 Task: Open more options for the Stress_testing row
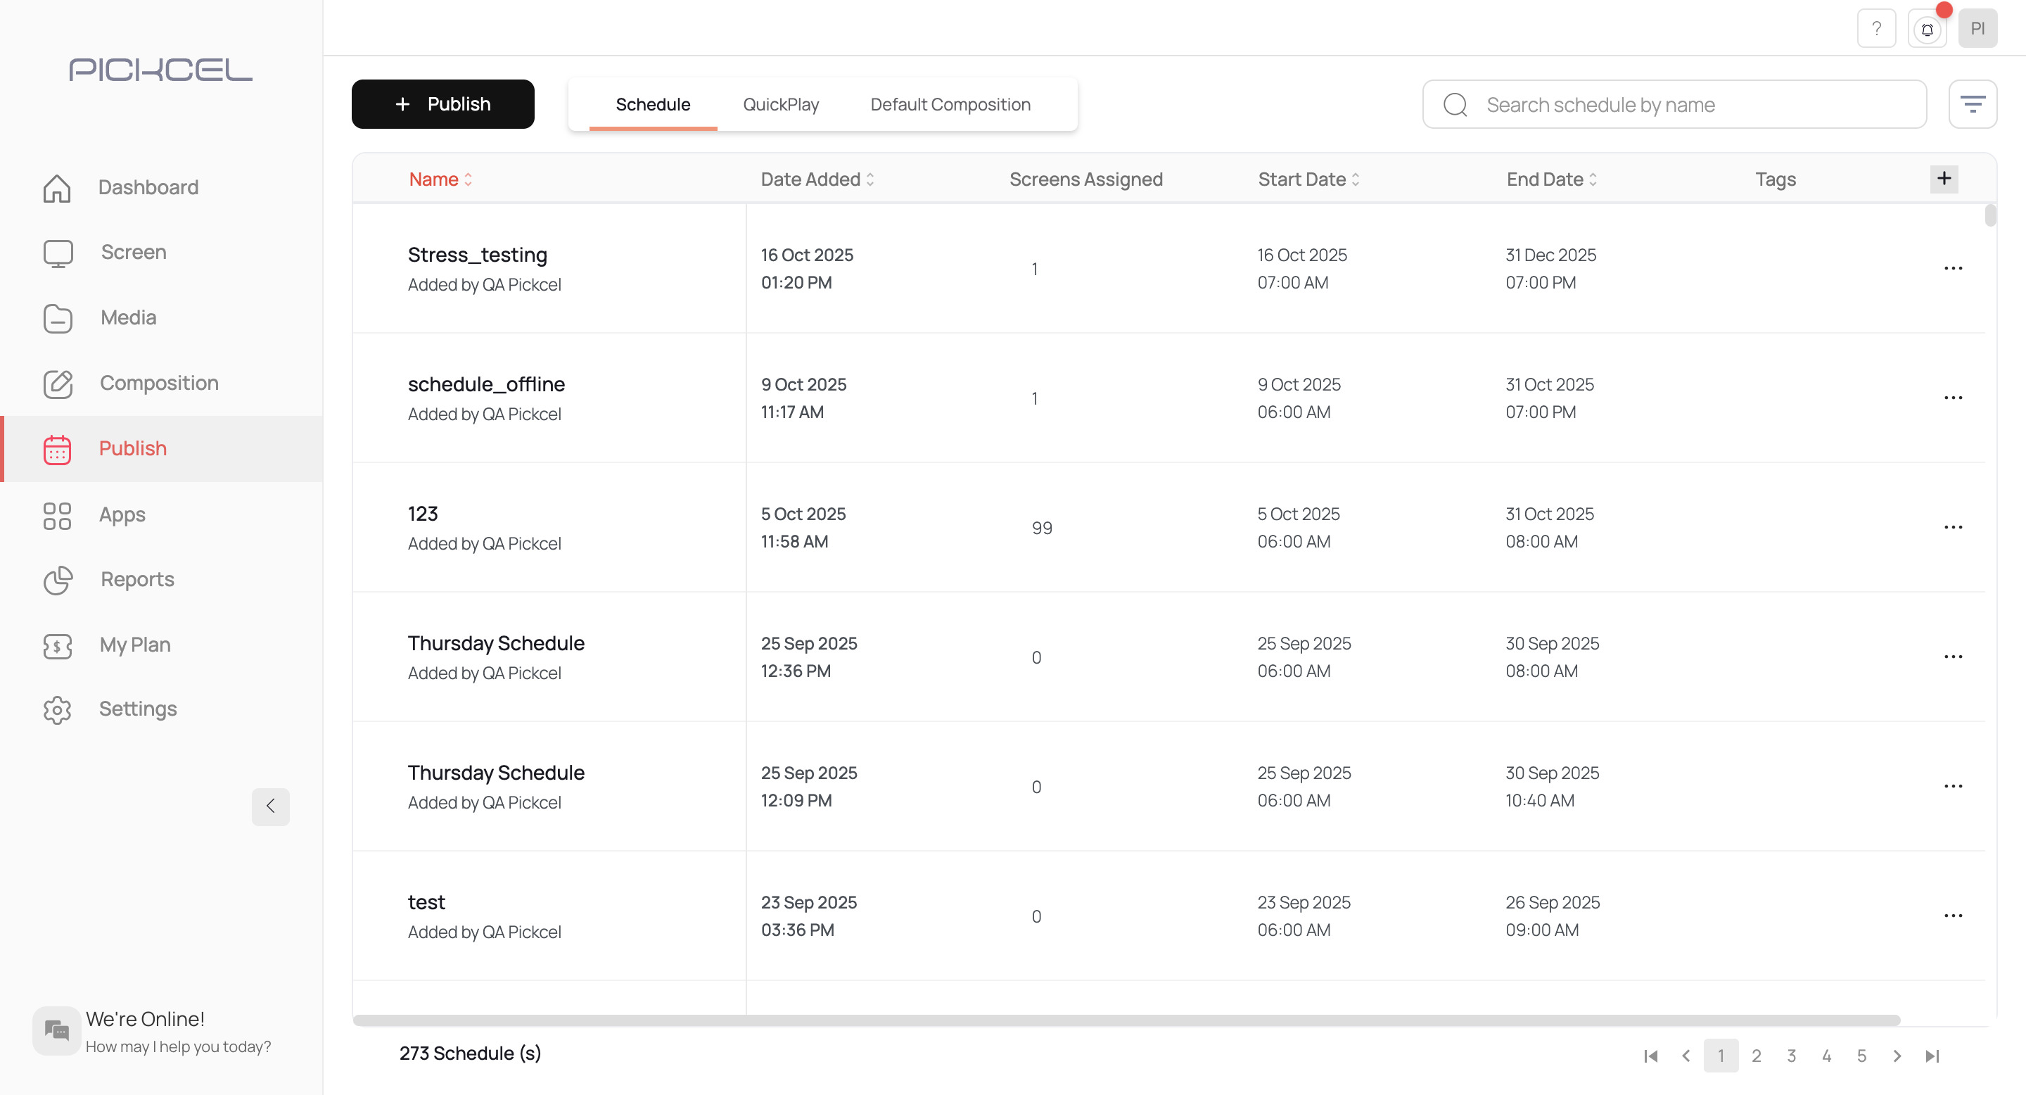(x=1953, y=268)
